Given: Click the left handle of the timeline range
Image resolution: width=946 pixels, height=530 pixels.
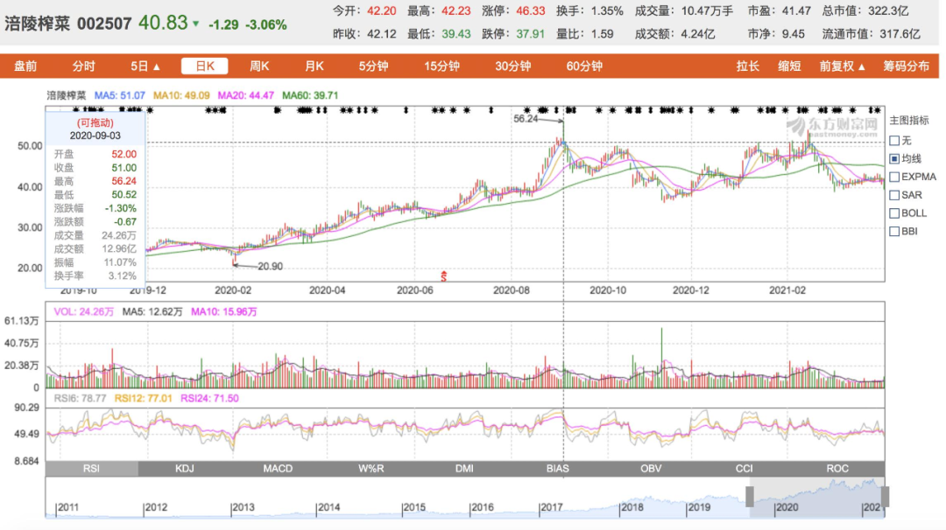Looking at the screenshot, I should (x=750, y=496).
